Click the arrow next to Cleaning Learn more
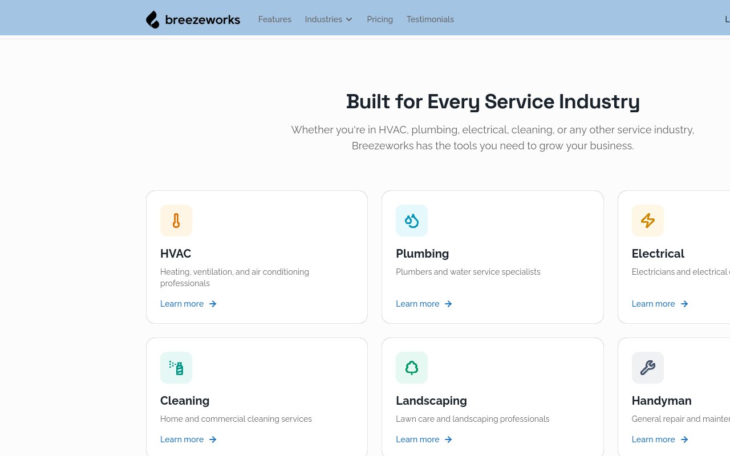The width and height of the screenshot is (730, 456). (x=213, y=439)
